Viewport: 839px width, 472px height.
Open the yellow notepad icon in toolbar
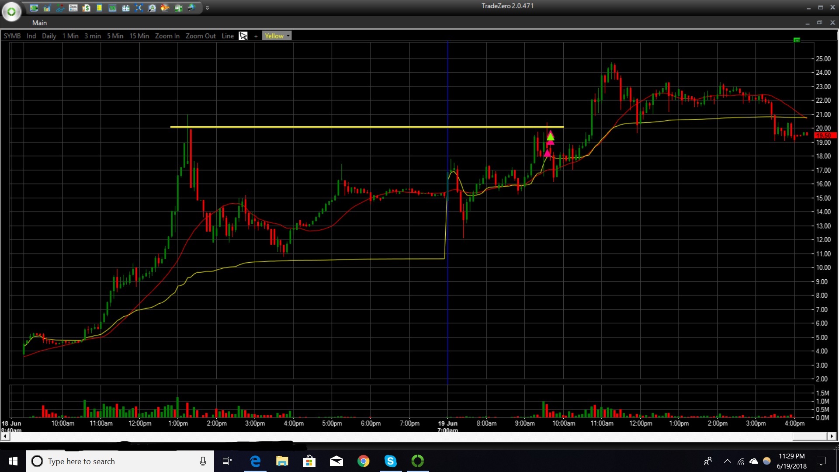[x=99, y=8]
